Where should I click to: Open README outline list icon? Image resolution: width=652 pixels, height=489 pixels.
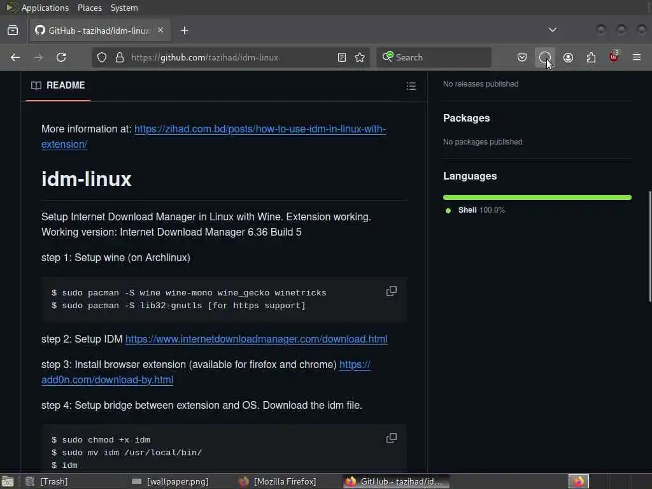coord(411,86)
